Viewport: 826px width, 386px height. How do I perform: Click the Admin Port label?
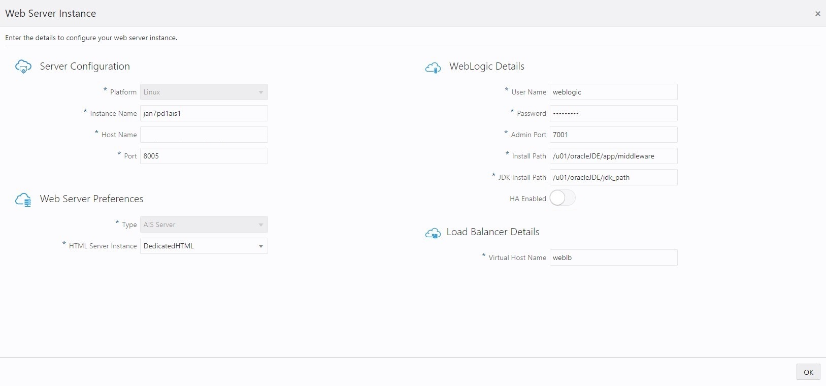[x=528, y=135]
